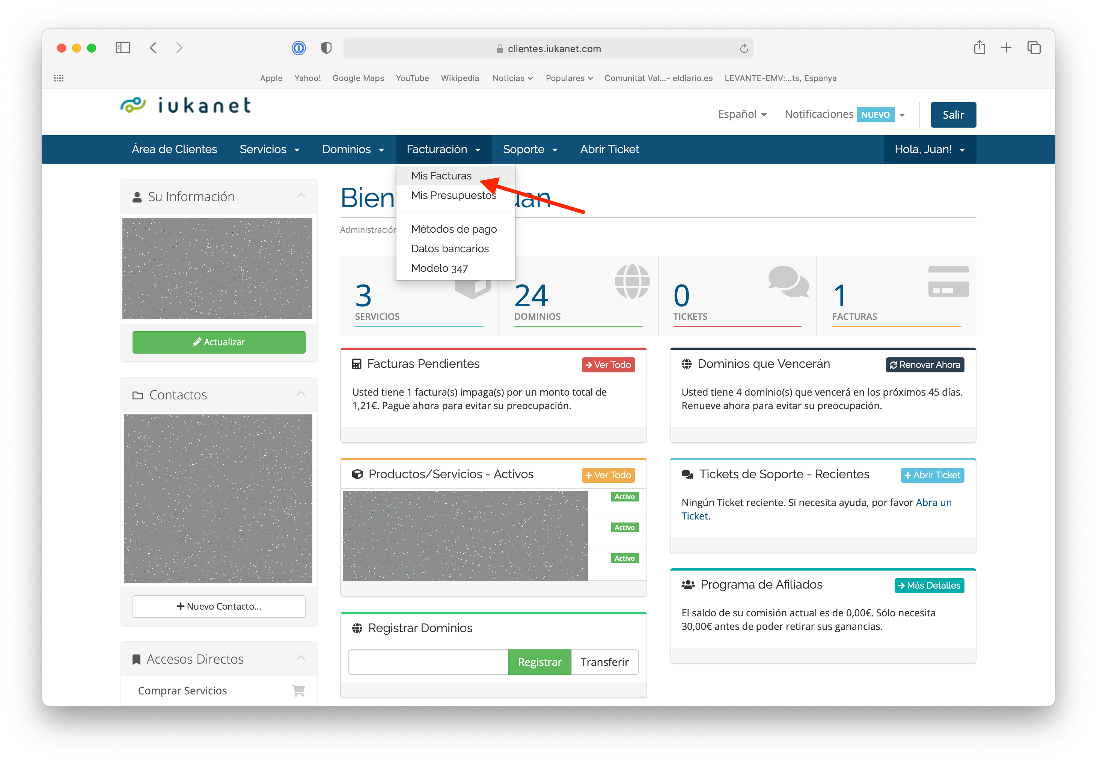Collapse the Accesos Directos panel
1097x762 pixels.
tap(301, 658)
